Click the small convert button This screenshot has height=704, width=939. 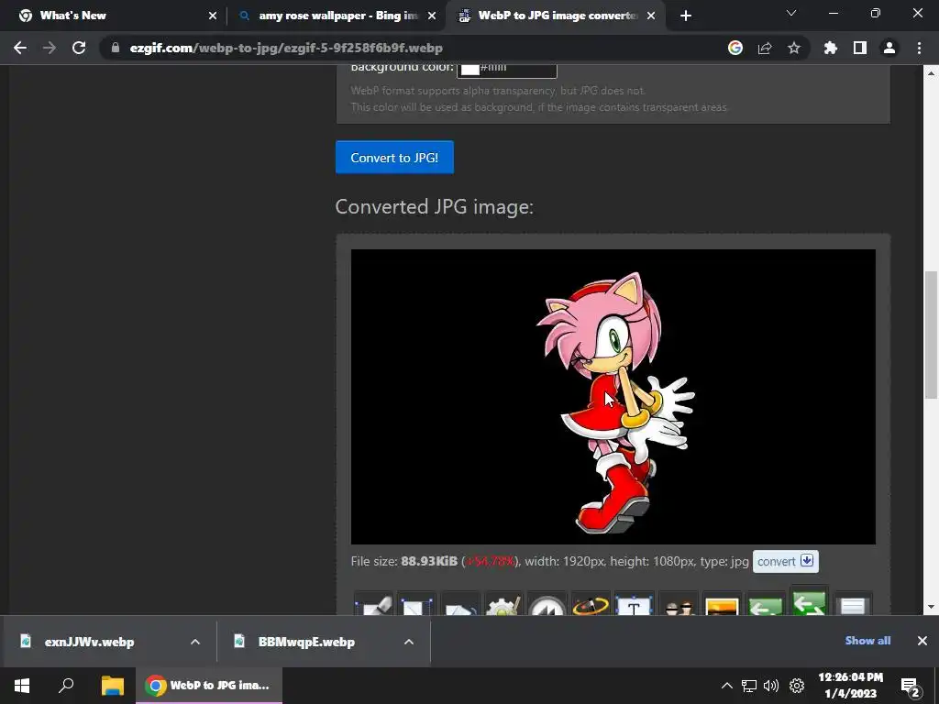coord(785,562)
